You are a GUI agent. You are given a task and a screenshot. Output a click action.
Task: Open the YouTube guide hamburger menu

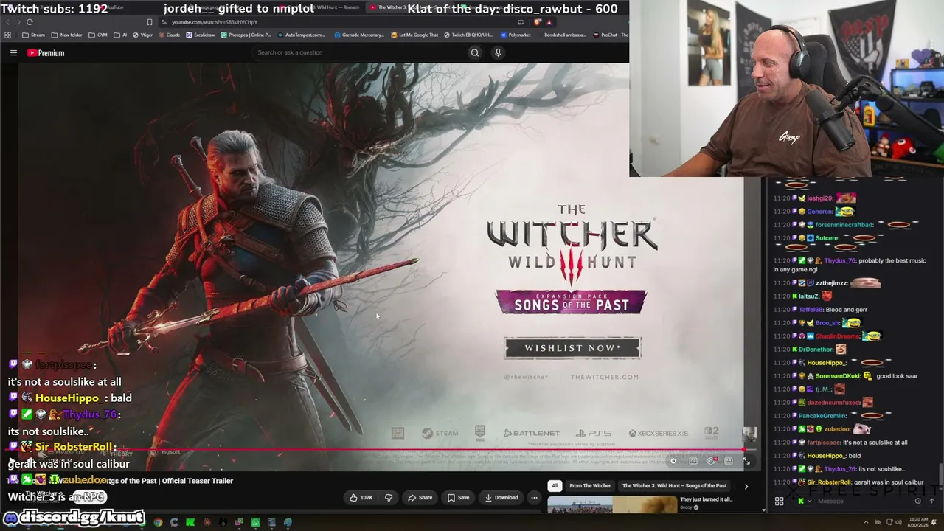point(13,53)
